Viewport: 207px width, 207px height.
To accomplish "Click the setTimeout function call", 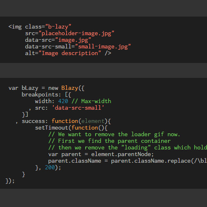I will point(52,128).
